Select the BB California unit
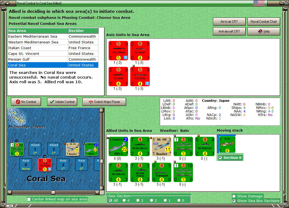This screenshot has width=289, height=208. pyautogui.click(x=118, y=172)
